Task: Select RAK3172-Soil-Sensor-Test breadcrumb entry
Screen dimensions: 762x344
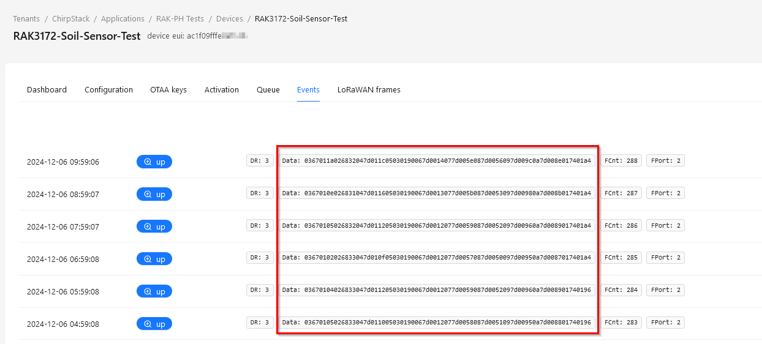Action: point(301,19)
